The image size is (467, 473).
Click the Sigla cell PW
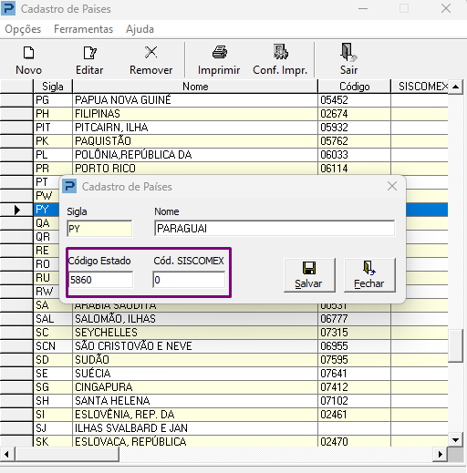(47, 196)
